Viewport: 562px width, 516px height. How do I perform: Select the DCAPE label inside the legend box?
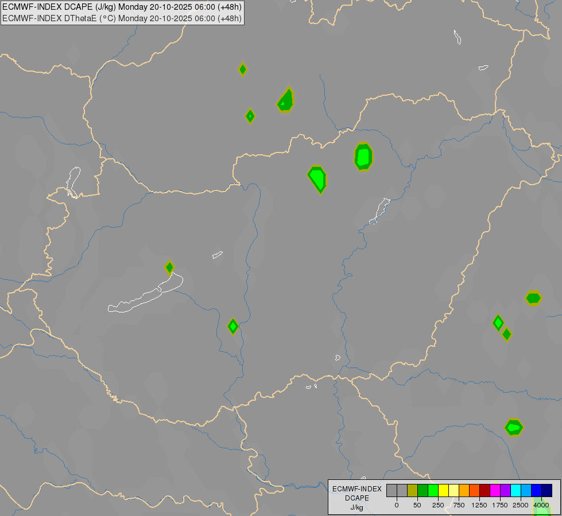(x=357, y=498)
